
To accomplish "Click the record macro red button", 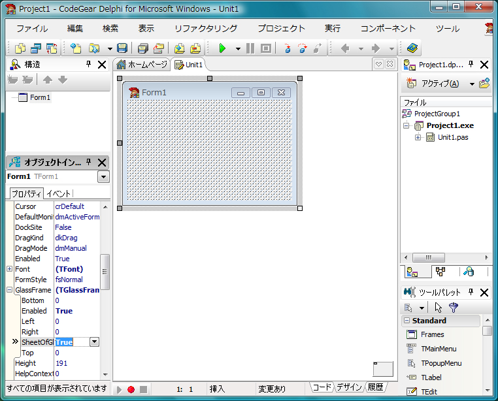I will [x=131, y=389].
